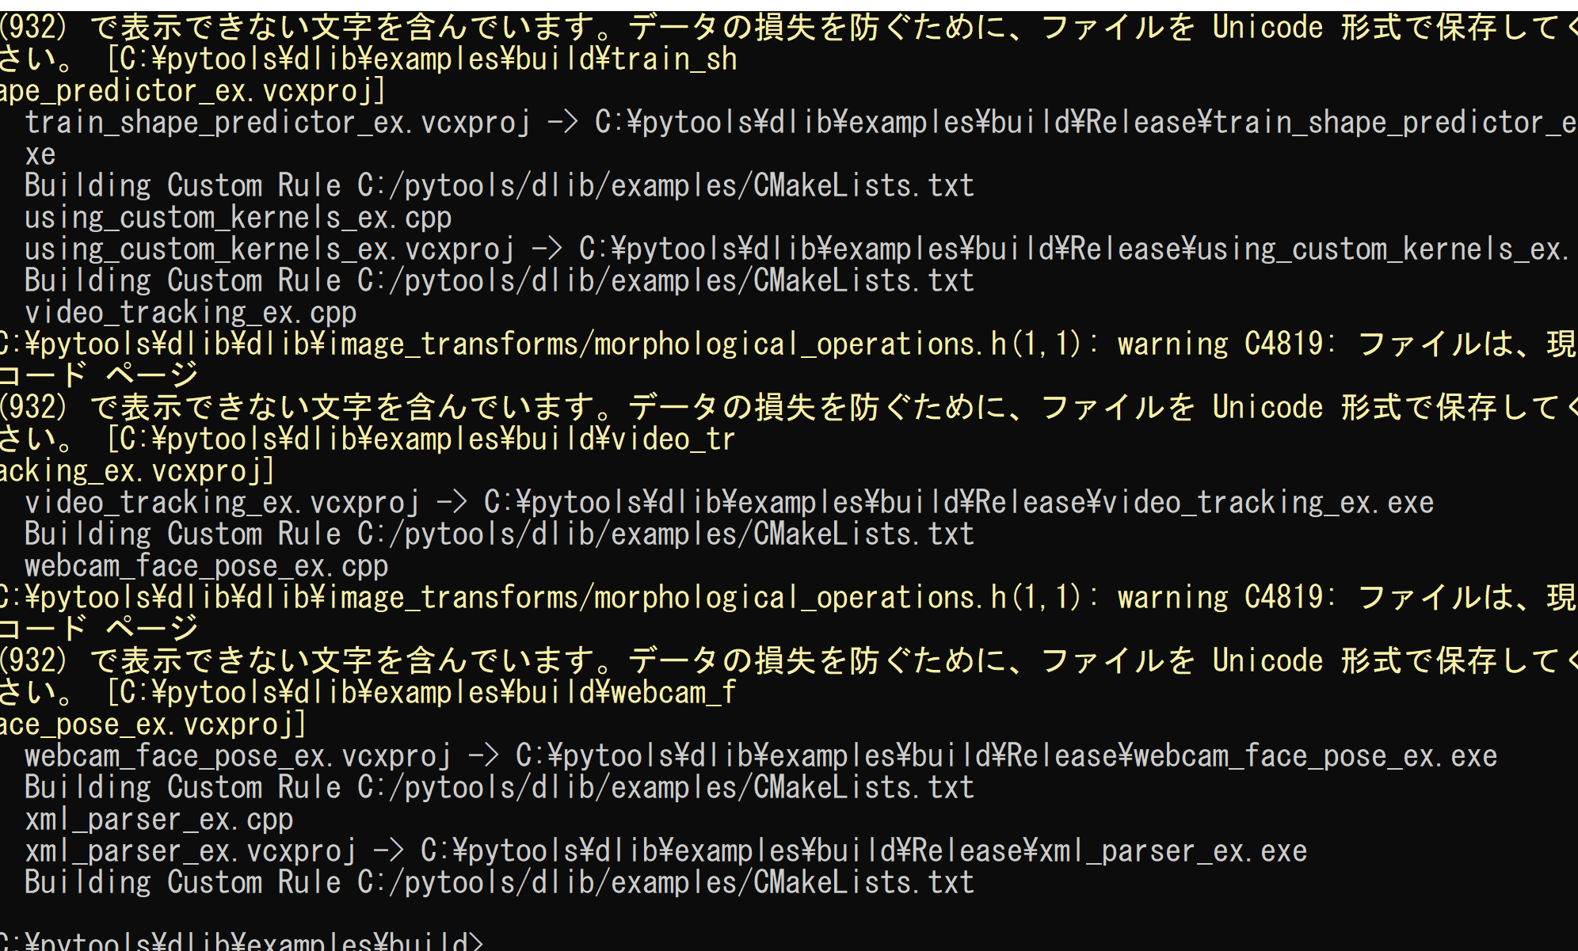Click the wrapped line acking_ex.vcxproj]

click(137, 471)
